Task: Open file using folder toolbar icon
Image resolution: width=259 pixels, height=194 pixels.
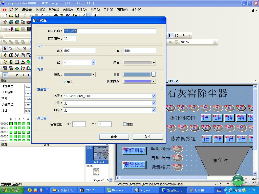Action: coord(11,16)
